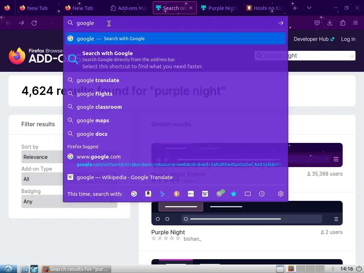Click the taskbar clock showing 14:16
This screenshot has width=364, height=273.
(x=347, y=269)
